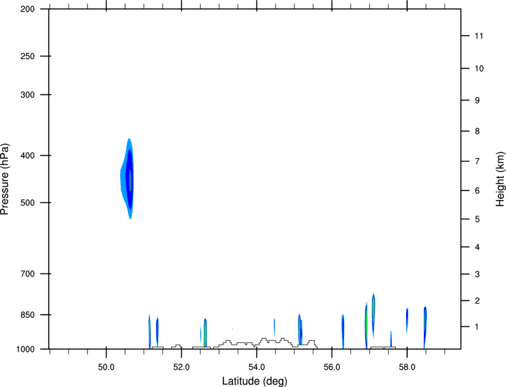Screen dimensions: 506x387
Task: Click height tick label 8
Action: coord(477,132)
